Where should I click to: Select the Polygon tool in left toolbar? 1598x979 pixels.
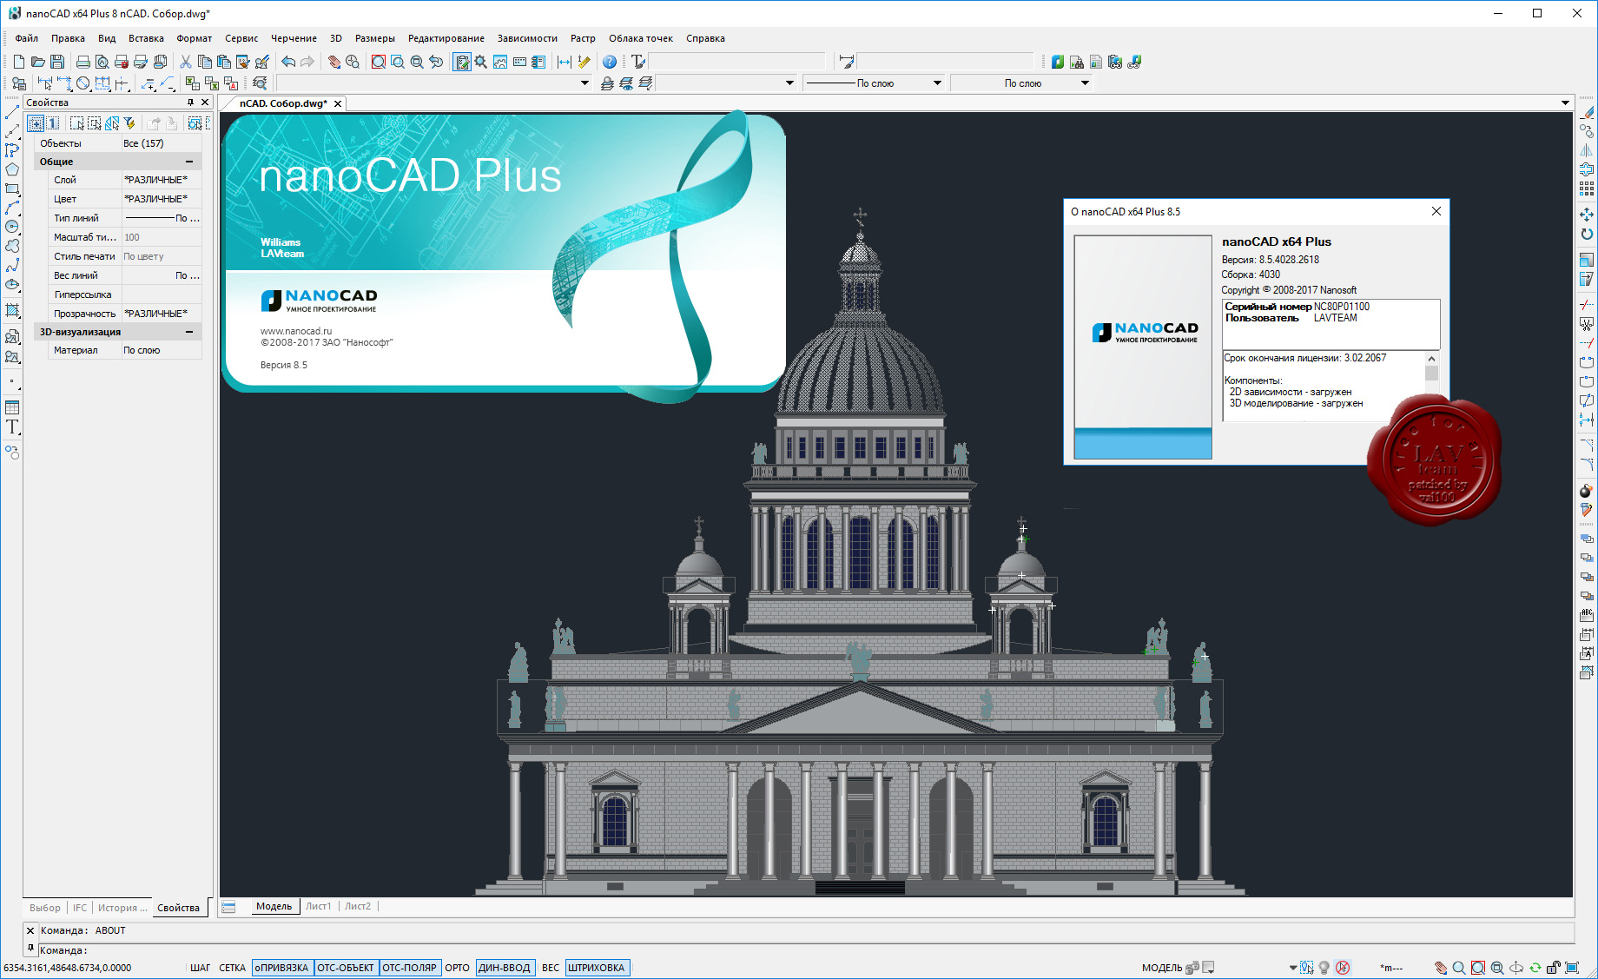pyautogui.click(x=12, y=169)
